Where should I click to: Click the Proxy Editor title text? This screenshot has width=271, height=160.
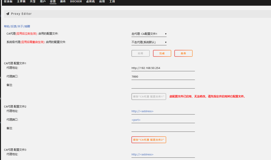click(x=21, y=14)
